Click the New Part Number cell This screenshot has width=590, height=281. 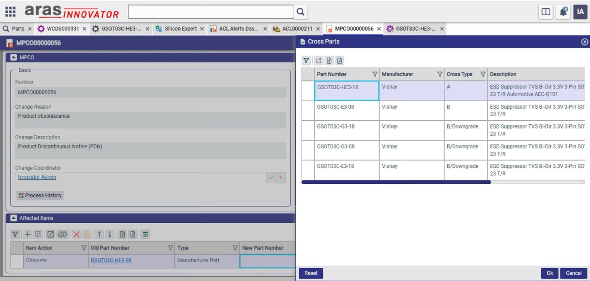(x=267, y=261)
